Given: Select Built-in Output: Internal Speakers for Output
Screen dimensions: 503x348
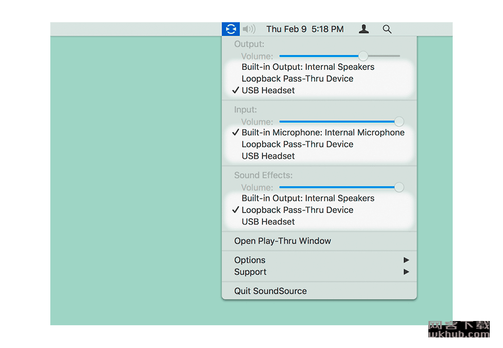Looking at the screenshot, I should click(319, 67).
